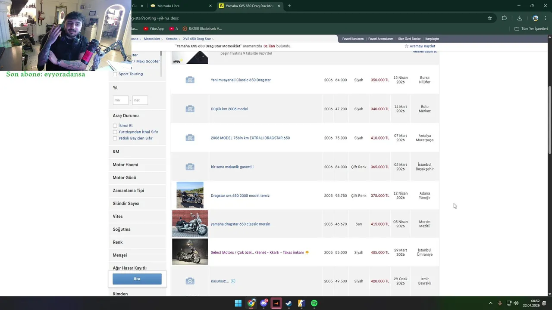Open the notifications bell in the taskbar
552x310 pixels.
pyautogui.click(x=544, y=303)
